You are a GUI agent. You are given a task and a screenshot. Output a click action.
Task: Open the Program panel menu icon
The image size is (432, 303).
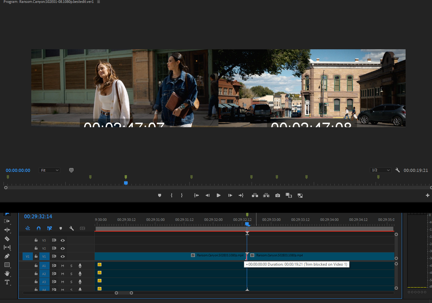coord(99,2)
